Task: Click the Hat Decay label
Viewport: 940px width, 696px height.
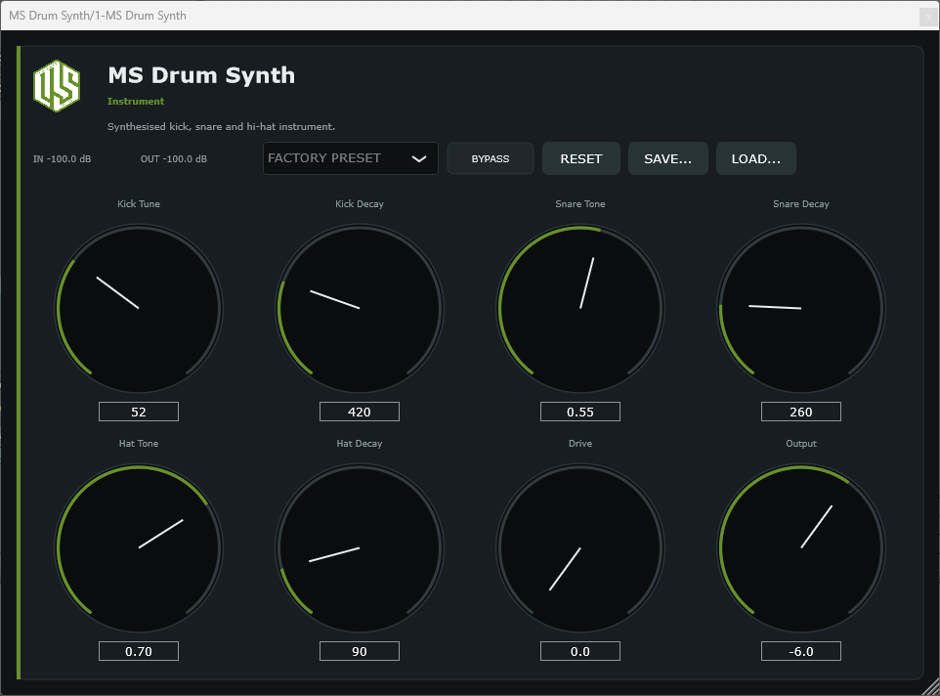Action: (x=359, y=444)
